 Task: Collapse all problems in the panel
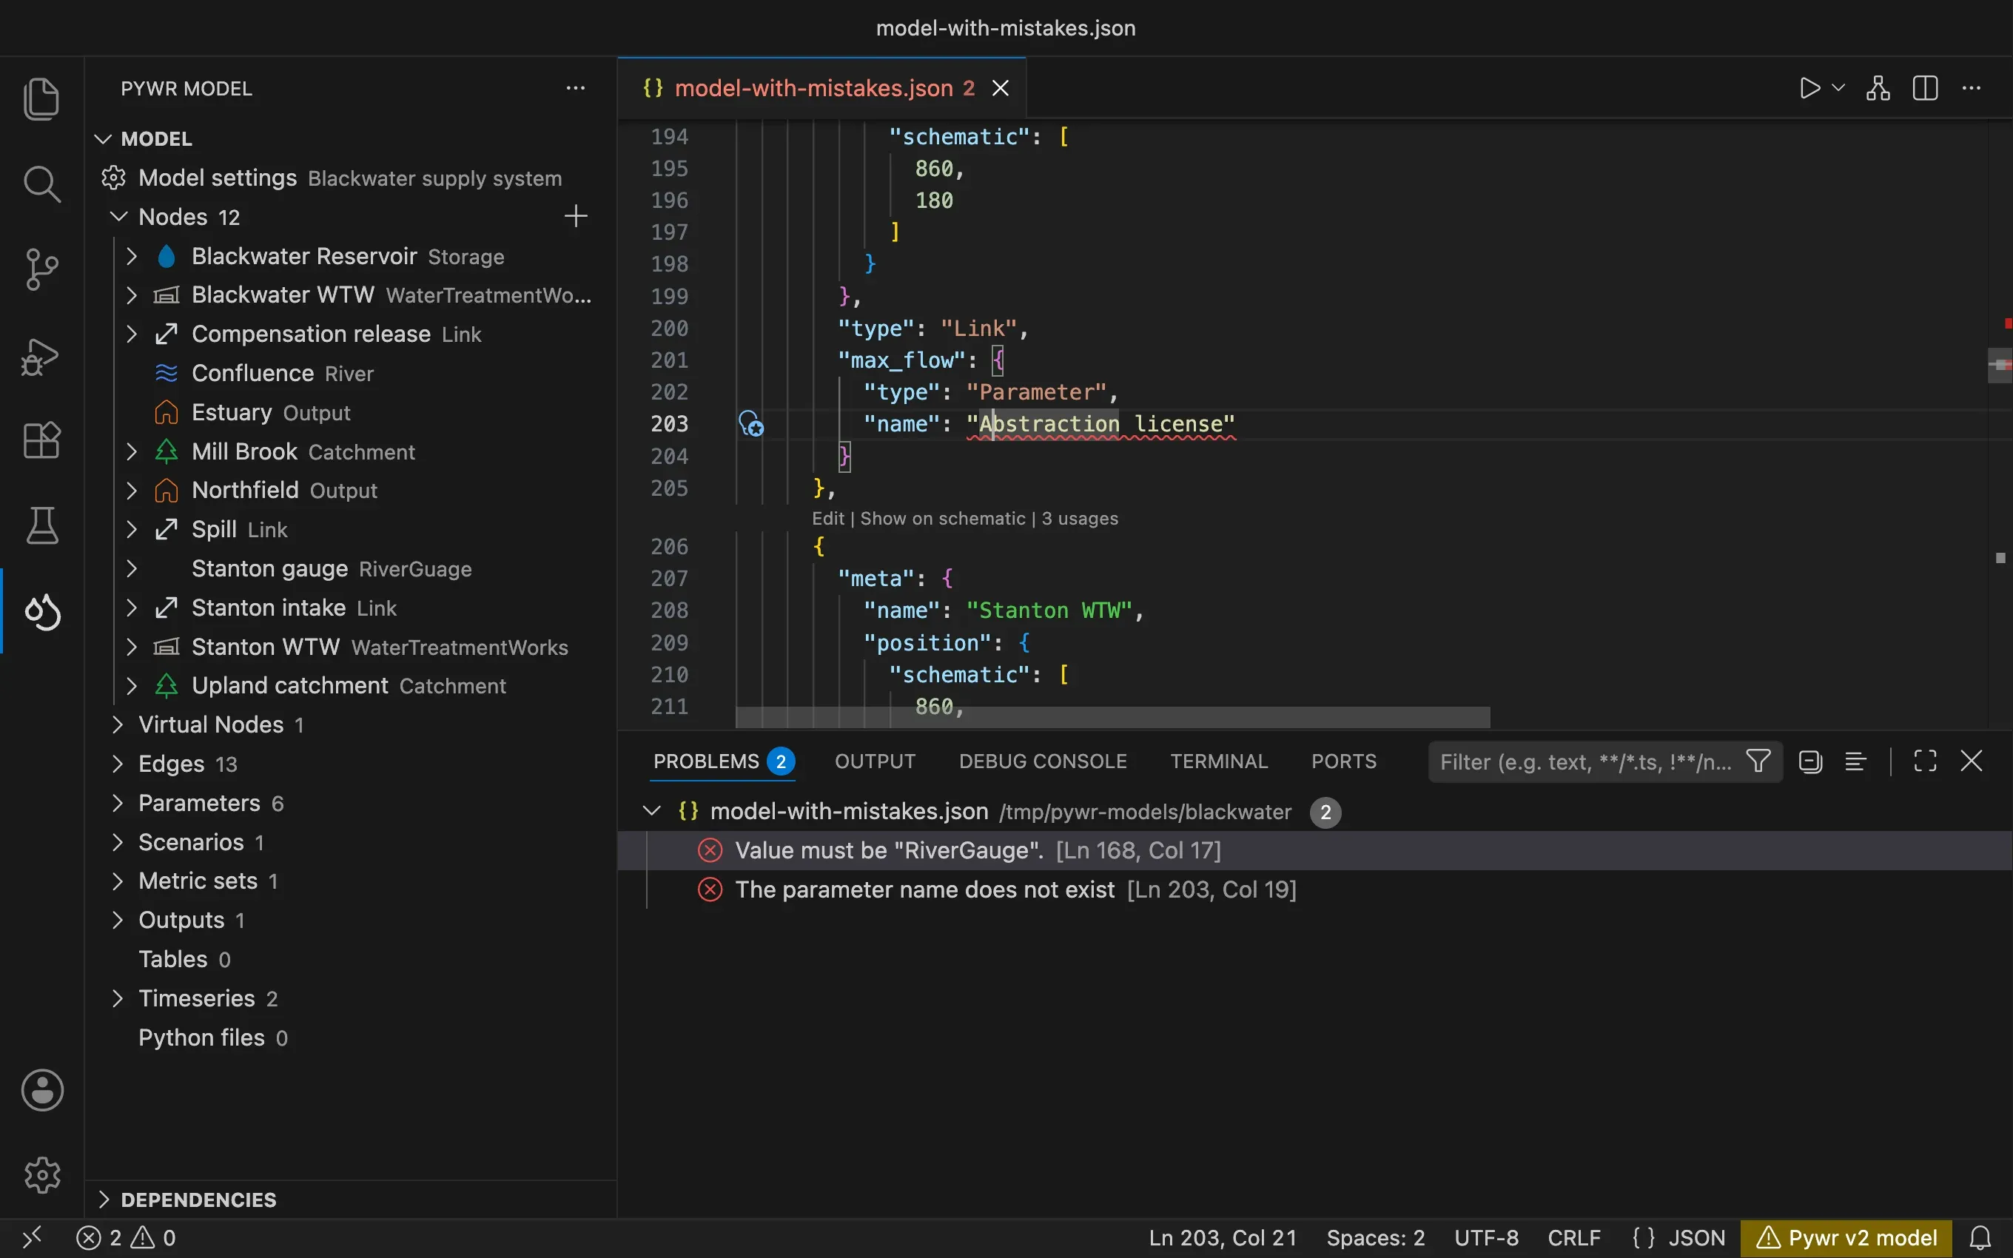point(1810,761)
